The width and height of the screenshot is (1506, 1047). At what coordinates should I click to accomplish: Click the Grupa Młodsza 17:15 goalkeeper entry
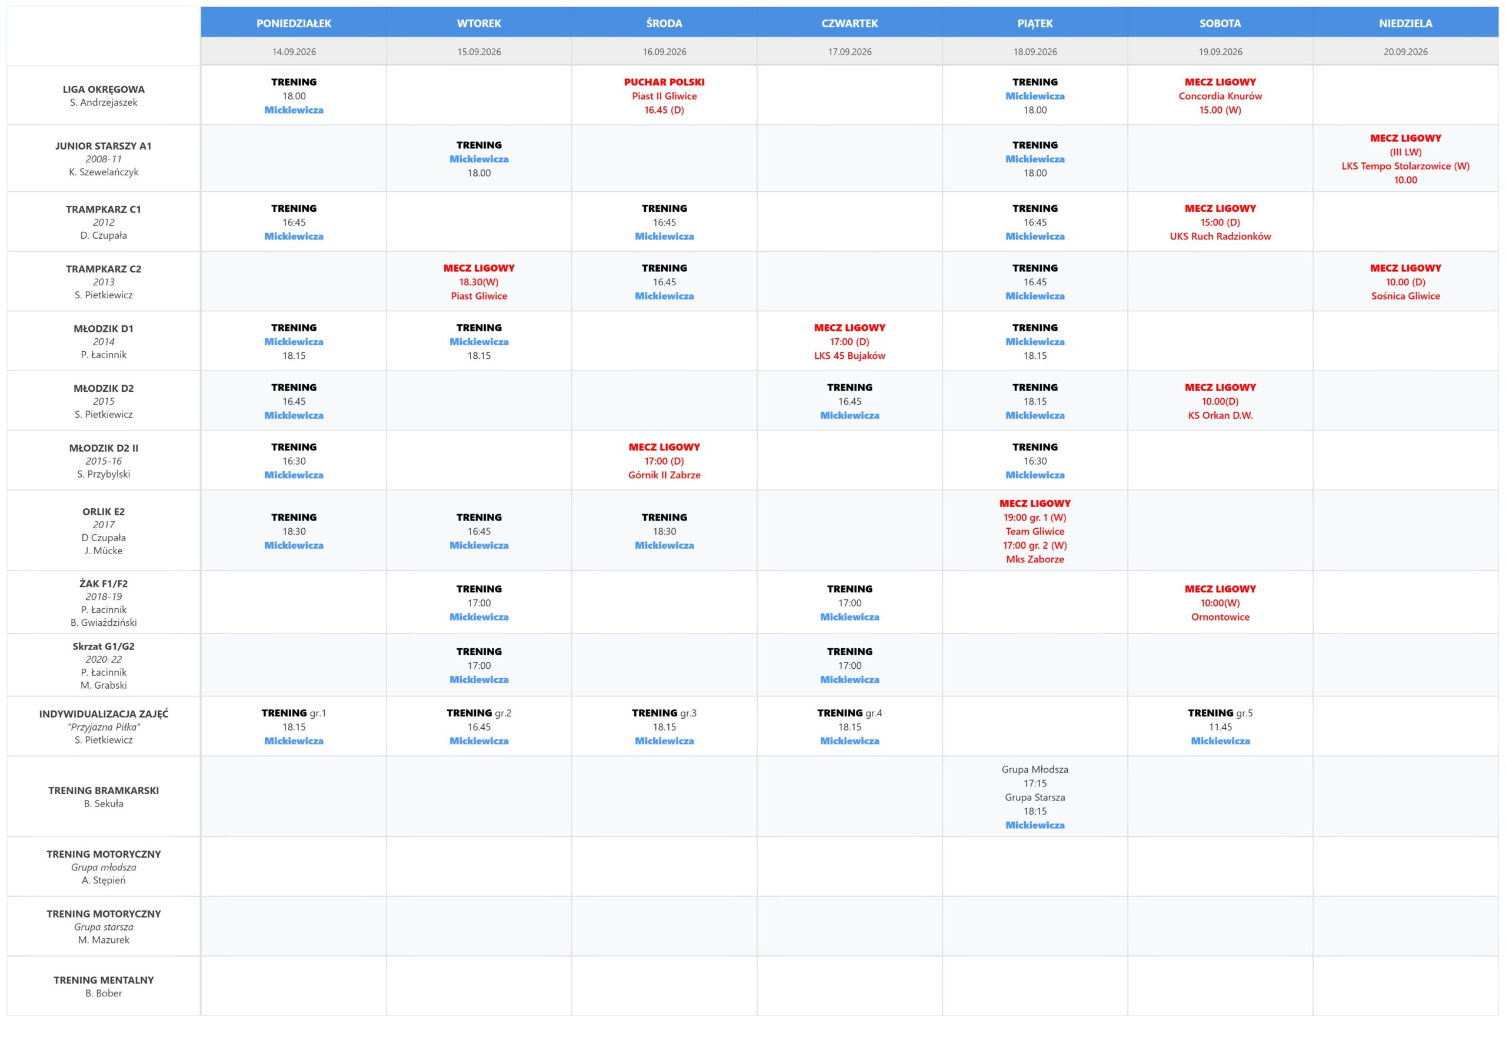pos(1034,776)
